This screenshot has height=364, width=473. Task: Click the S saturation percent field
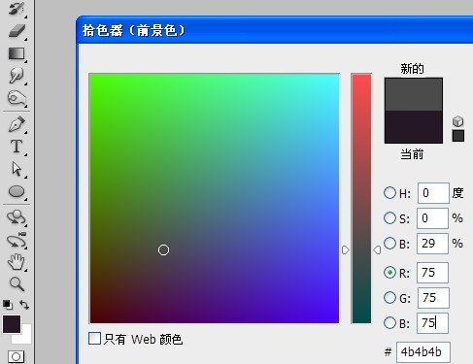(x=432, y=218)
